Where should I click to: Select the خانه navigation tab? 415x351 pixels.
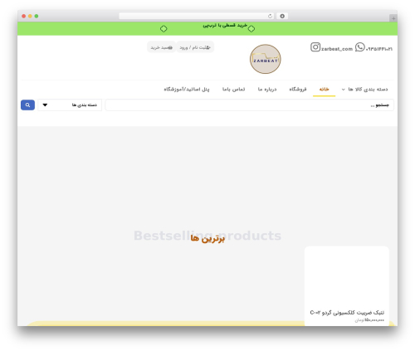(324, 90)
